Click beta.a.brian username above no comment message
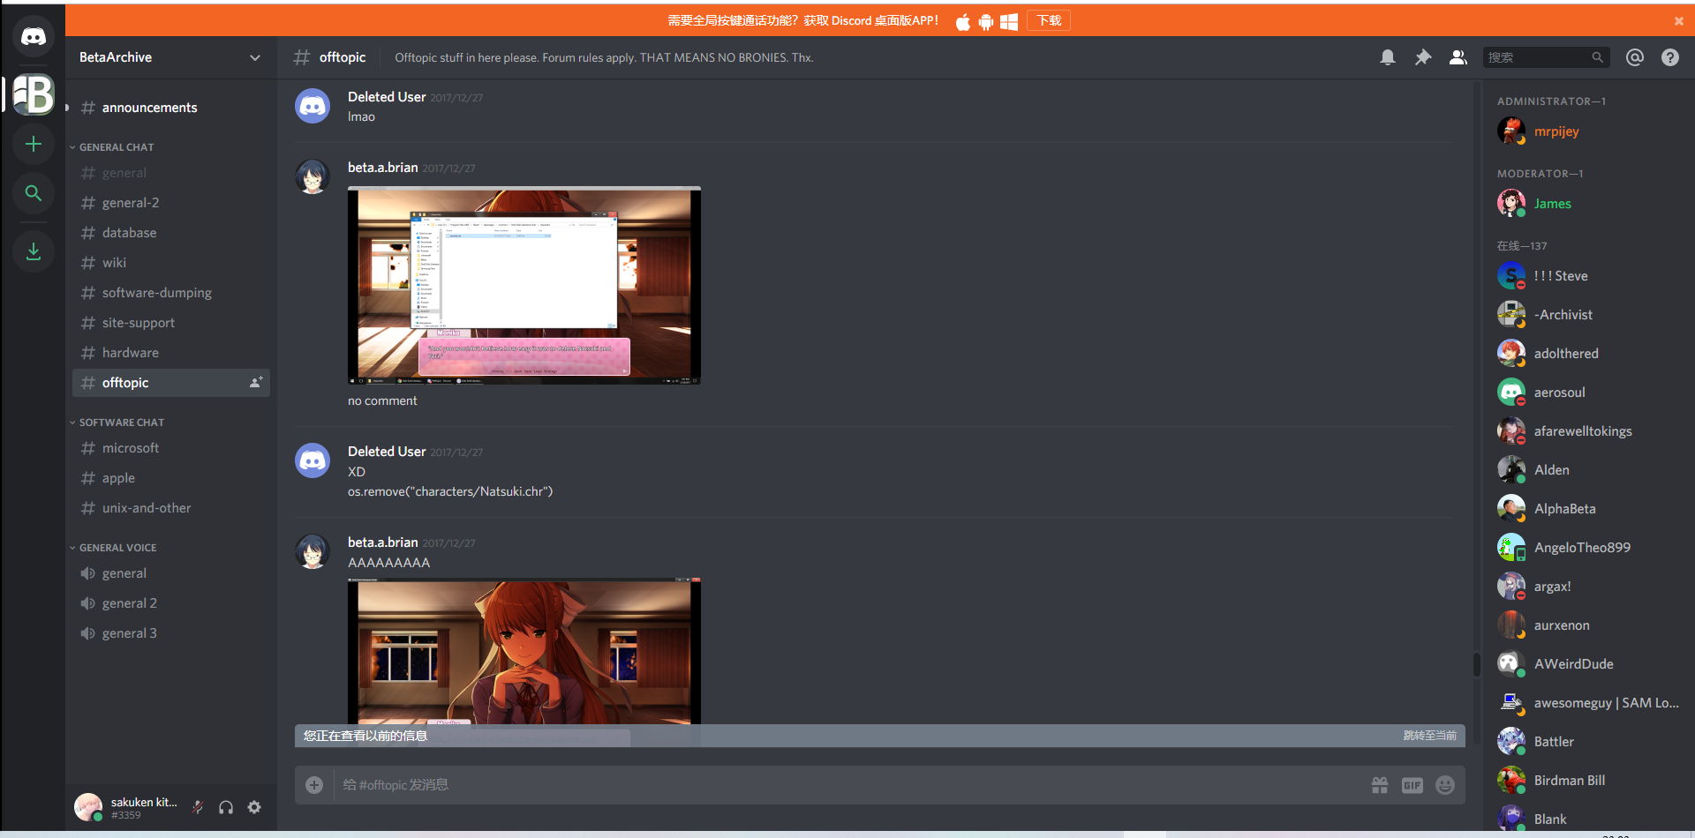This screenshot has width=1695, height=838. click(x=383, y=168)
